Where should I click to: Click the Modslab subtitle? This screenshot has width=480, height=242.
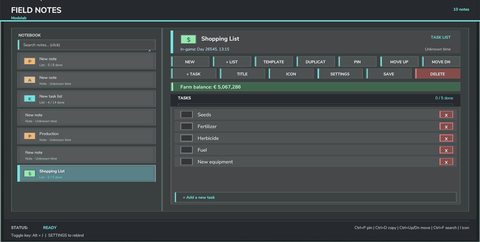[19, 18]
